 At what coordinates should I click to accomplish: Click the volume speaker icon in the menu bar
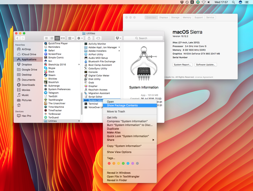coord(209,2)
